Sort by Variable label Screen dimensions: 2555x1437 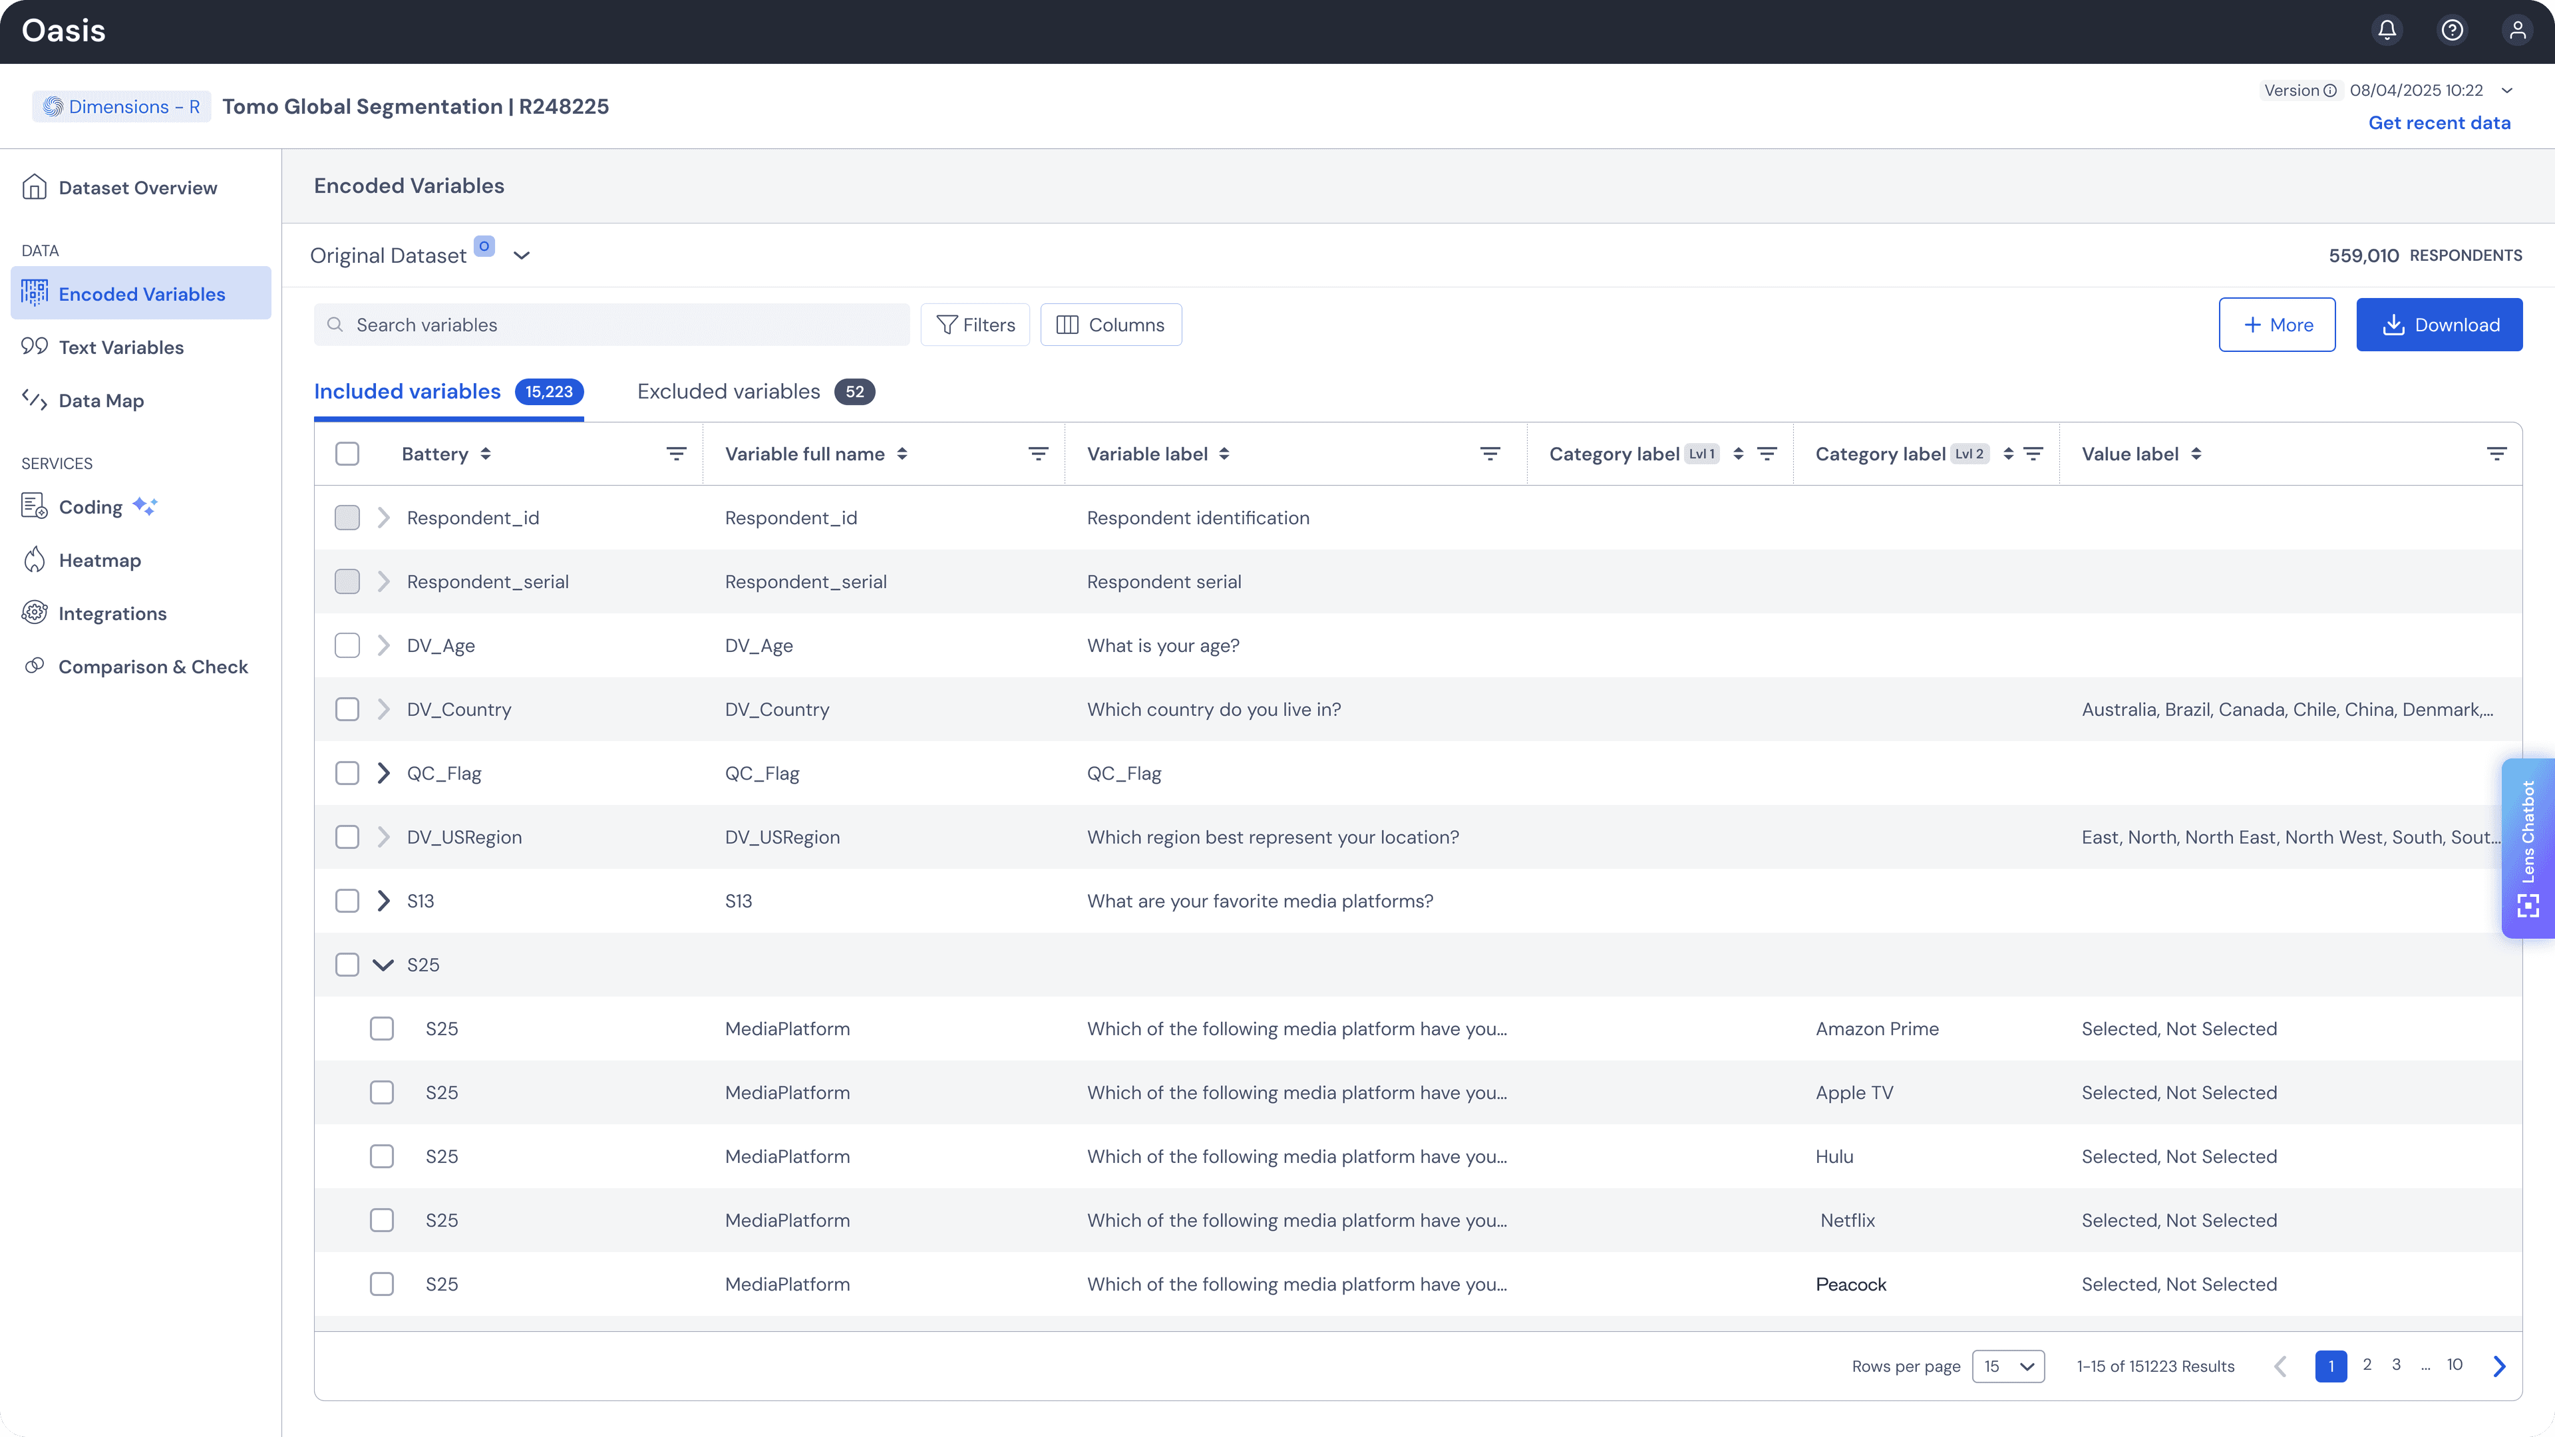pyautogui.click(x=1225, y=454)
